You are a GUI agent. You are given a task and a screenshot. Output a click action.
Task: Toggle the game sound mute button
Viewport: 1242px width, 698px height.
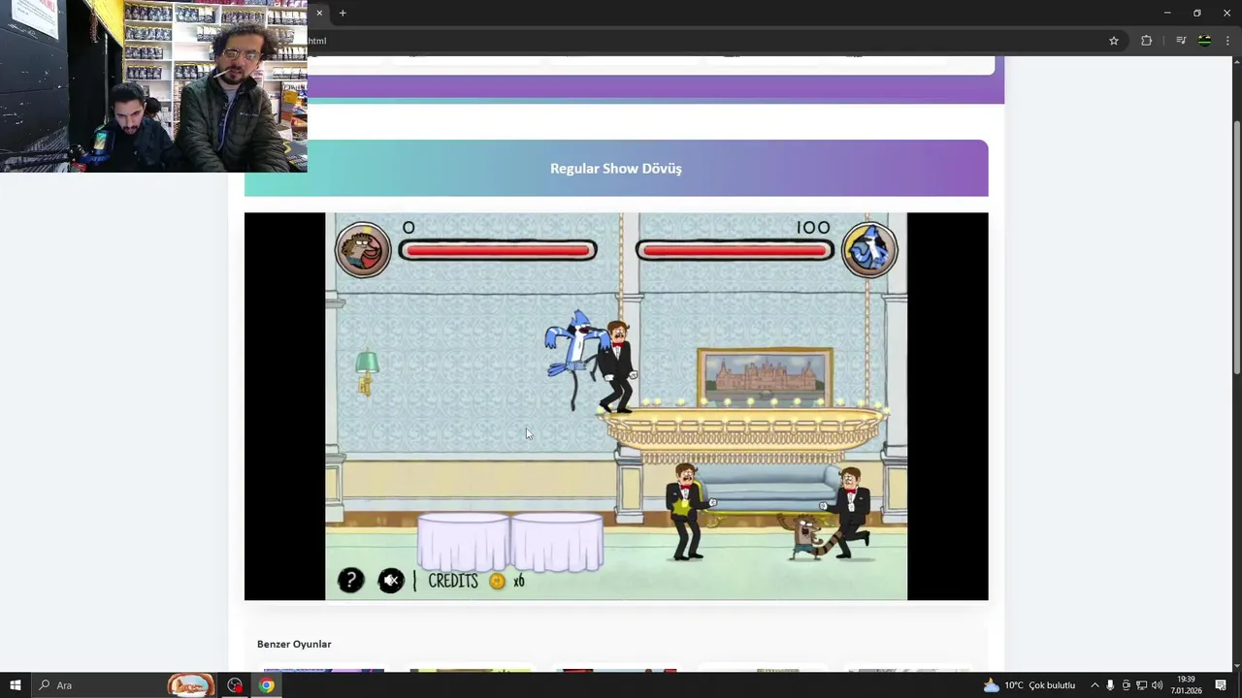pyautogui.click(x=391, y=580)
